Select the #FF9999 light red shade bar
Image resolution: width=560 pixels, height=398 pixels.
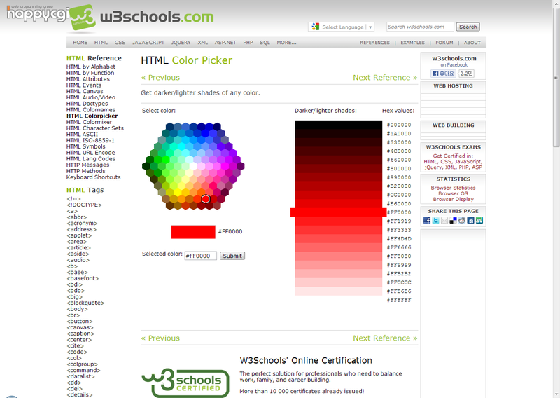pyautogui.click(x=338, y=265)
